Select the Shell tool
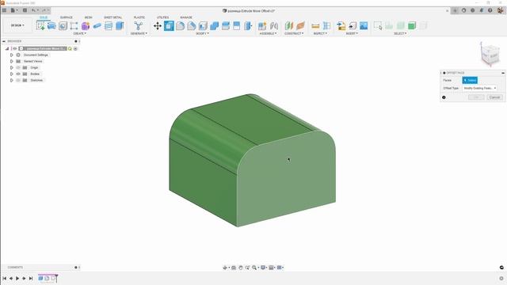 coord(203,26)
